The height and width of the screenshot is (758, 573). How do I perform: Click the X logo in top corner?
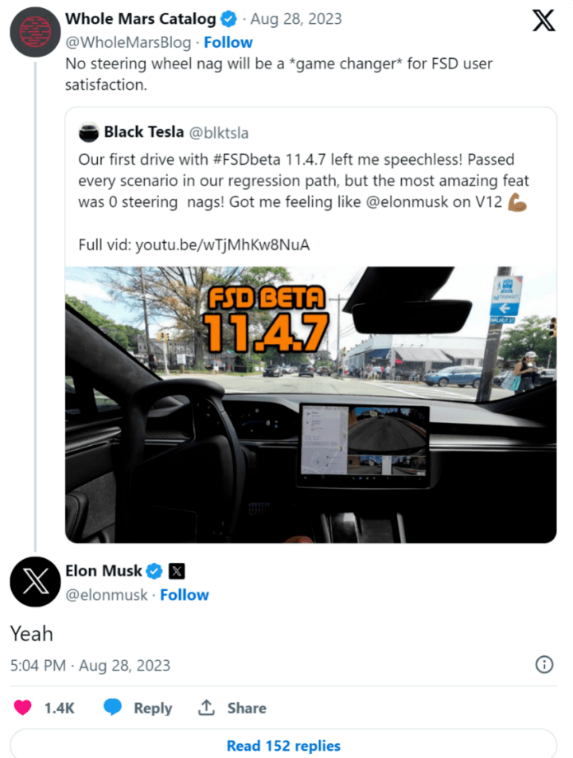point(544,21)
